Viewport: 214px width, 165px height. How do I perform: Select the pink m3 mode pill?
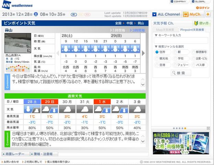click(87, 14)
